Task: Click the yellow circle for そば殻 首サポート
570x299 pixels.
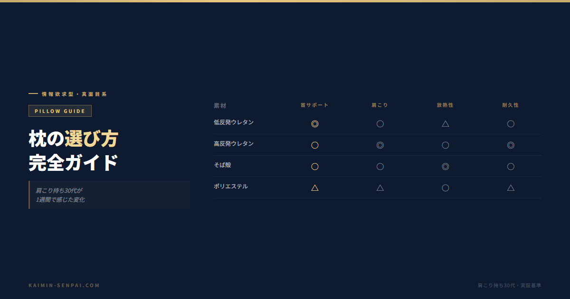Action: tap(315, 167)
